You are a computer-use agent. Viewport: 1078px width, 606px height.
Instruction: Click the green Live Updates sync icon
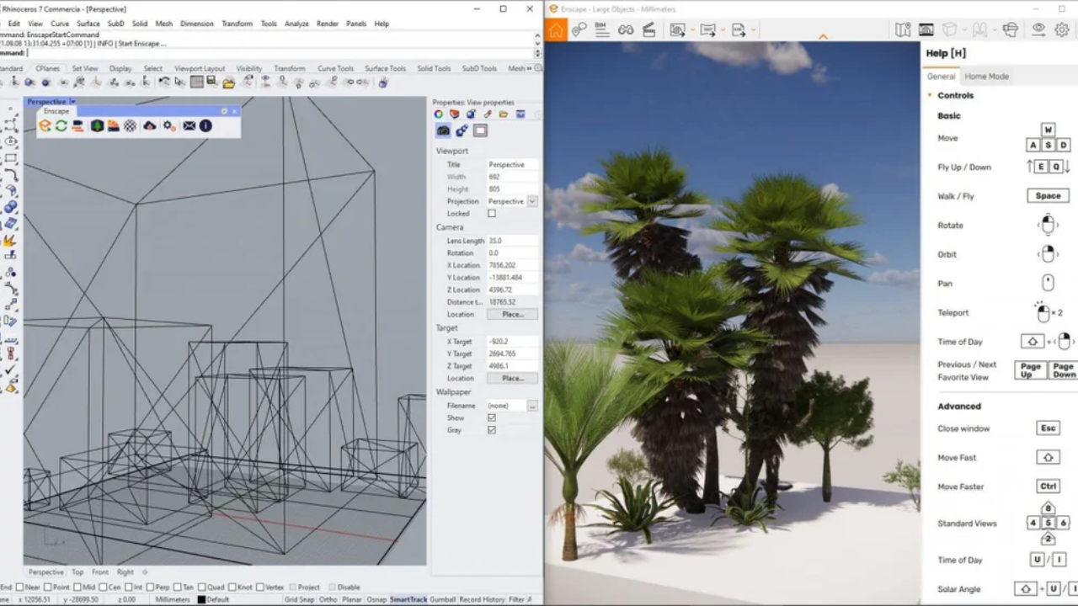pos(61,125)
